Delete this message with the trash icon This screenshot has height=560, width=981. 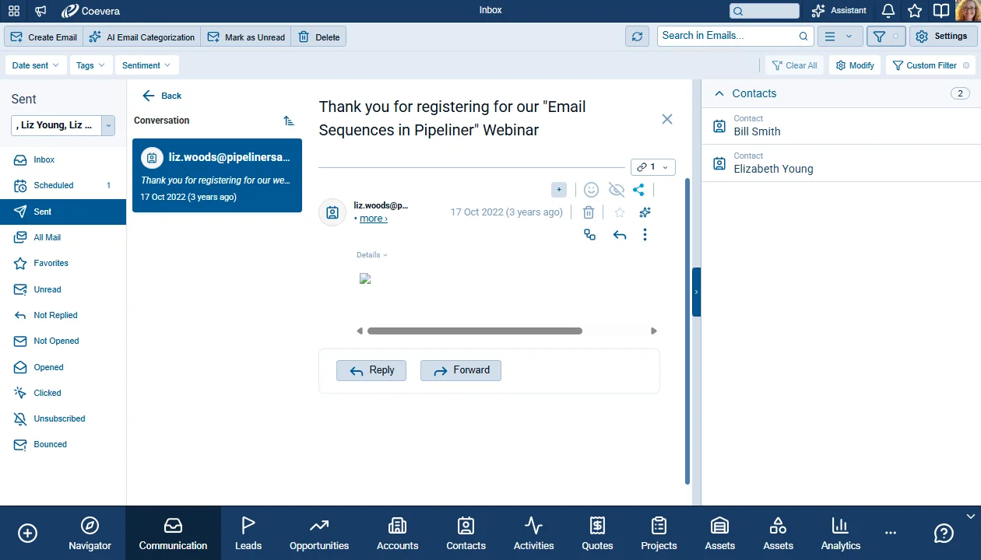(589, 212)
